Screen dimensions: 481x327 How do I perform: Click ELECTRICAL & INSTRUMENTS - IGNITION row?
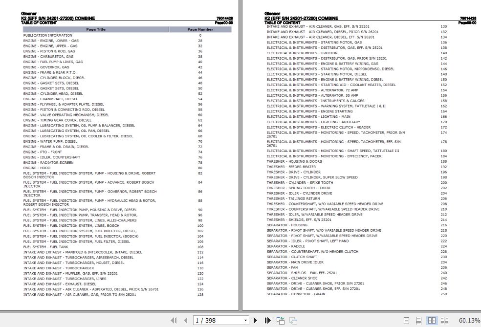(x=302, y=53)
